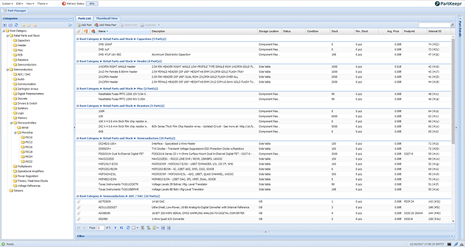Image resolution: width=465 pixels, height=247 pixels.
Task: Collapse the Semiconductors tree node
Action: coord(8,69)
